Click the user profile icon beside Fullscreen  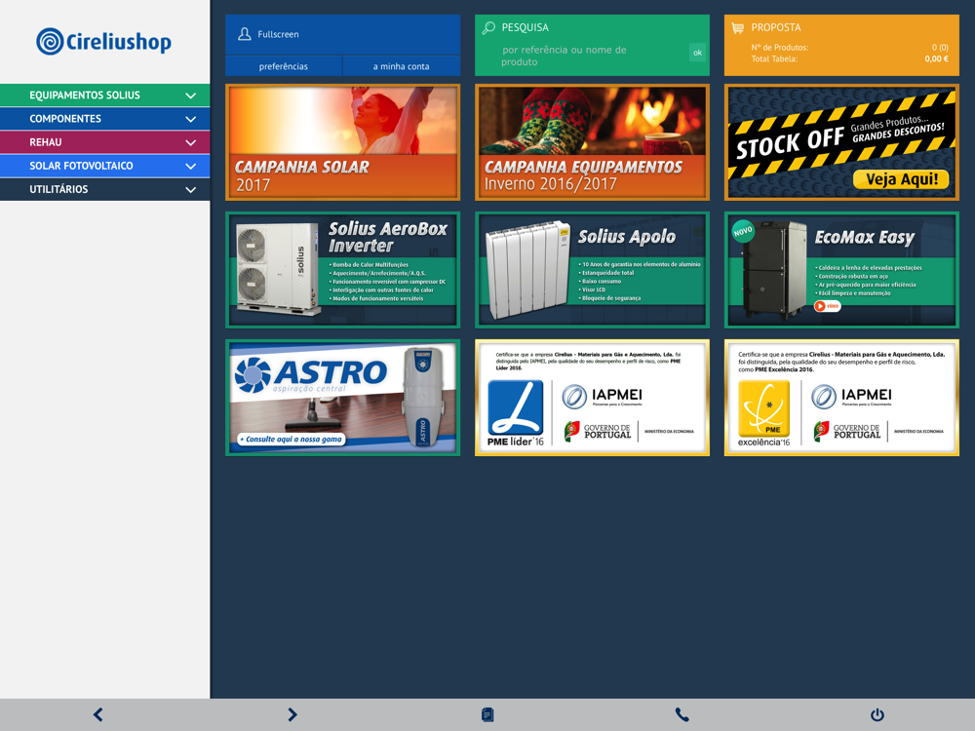click(x=245, y=34)
